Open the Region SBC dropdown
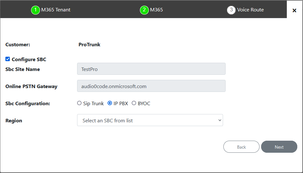The width and height of the screenshot is (303, 173). pos(150,120)
